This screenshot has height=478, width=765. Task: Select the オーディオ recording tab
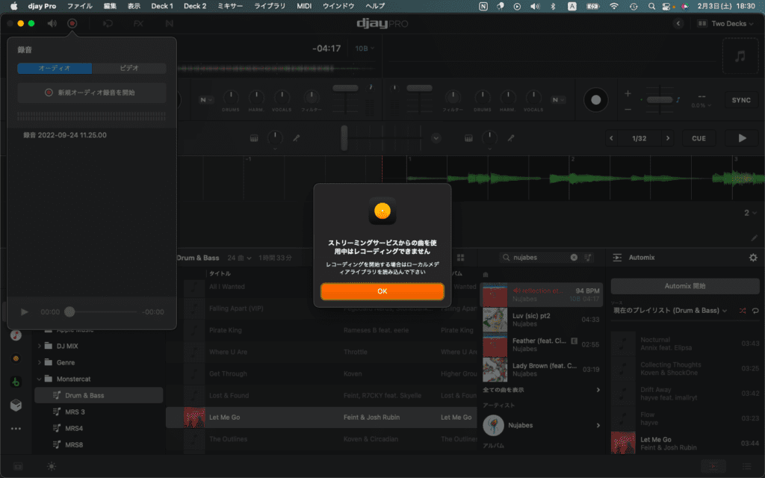pyautogui.click(x=55, y=68)
